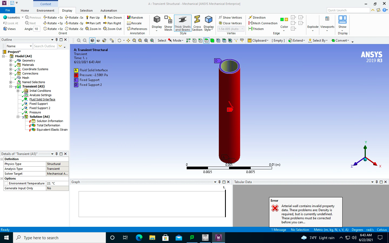Open the Name filter dropdown in Outline

pos(31,46)
